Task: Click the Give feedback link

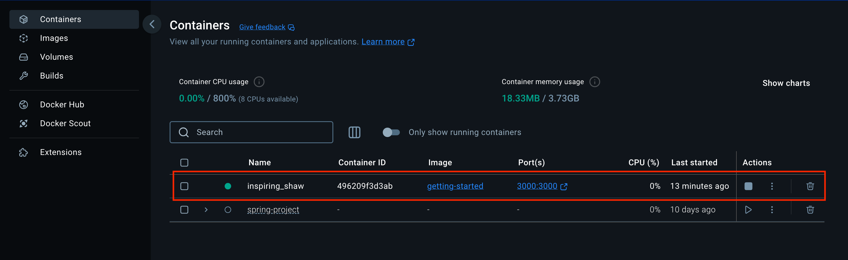Action: (x=267, y=27)
